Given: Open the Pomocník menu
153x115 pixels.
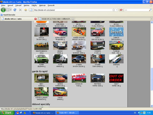Looking at the screenshot, I should (51, 5).
